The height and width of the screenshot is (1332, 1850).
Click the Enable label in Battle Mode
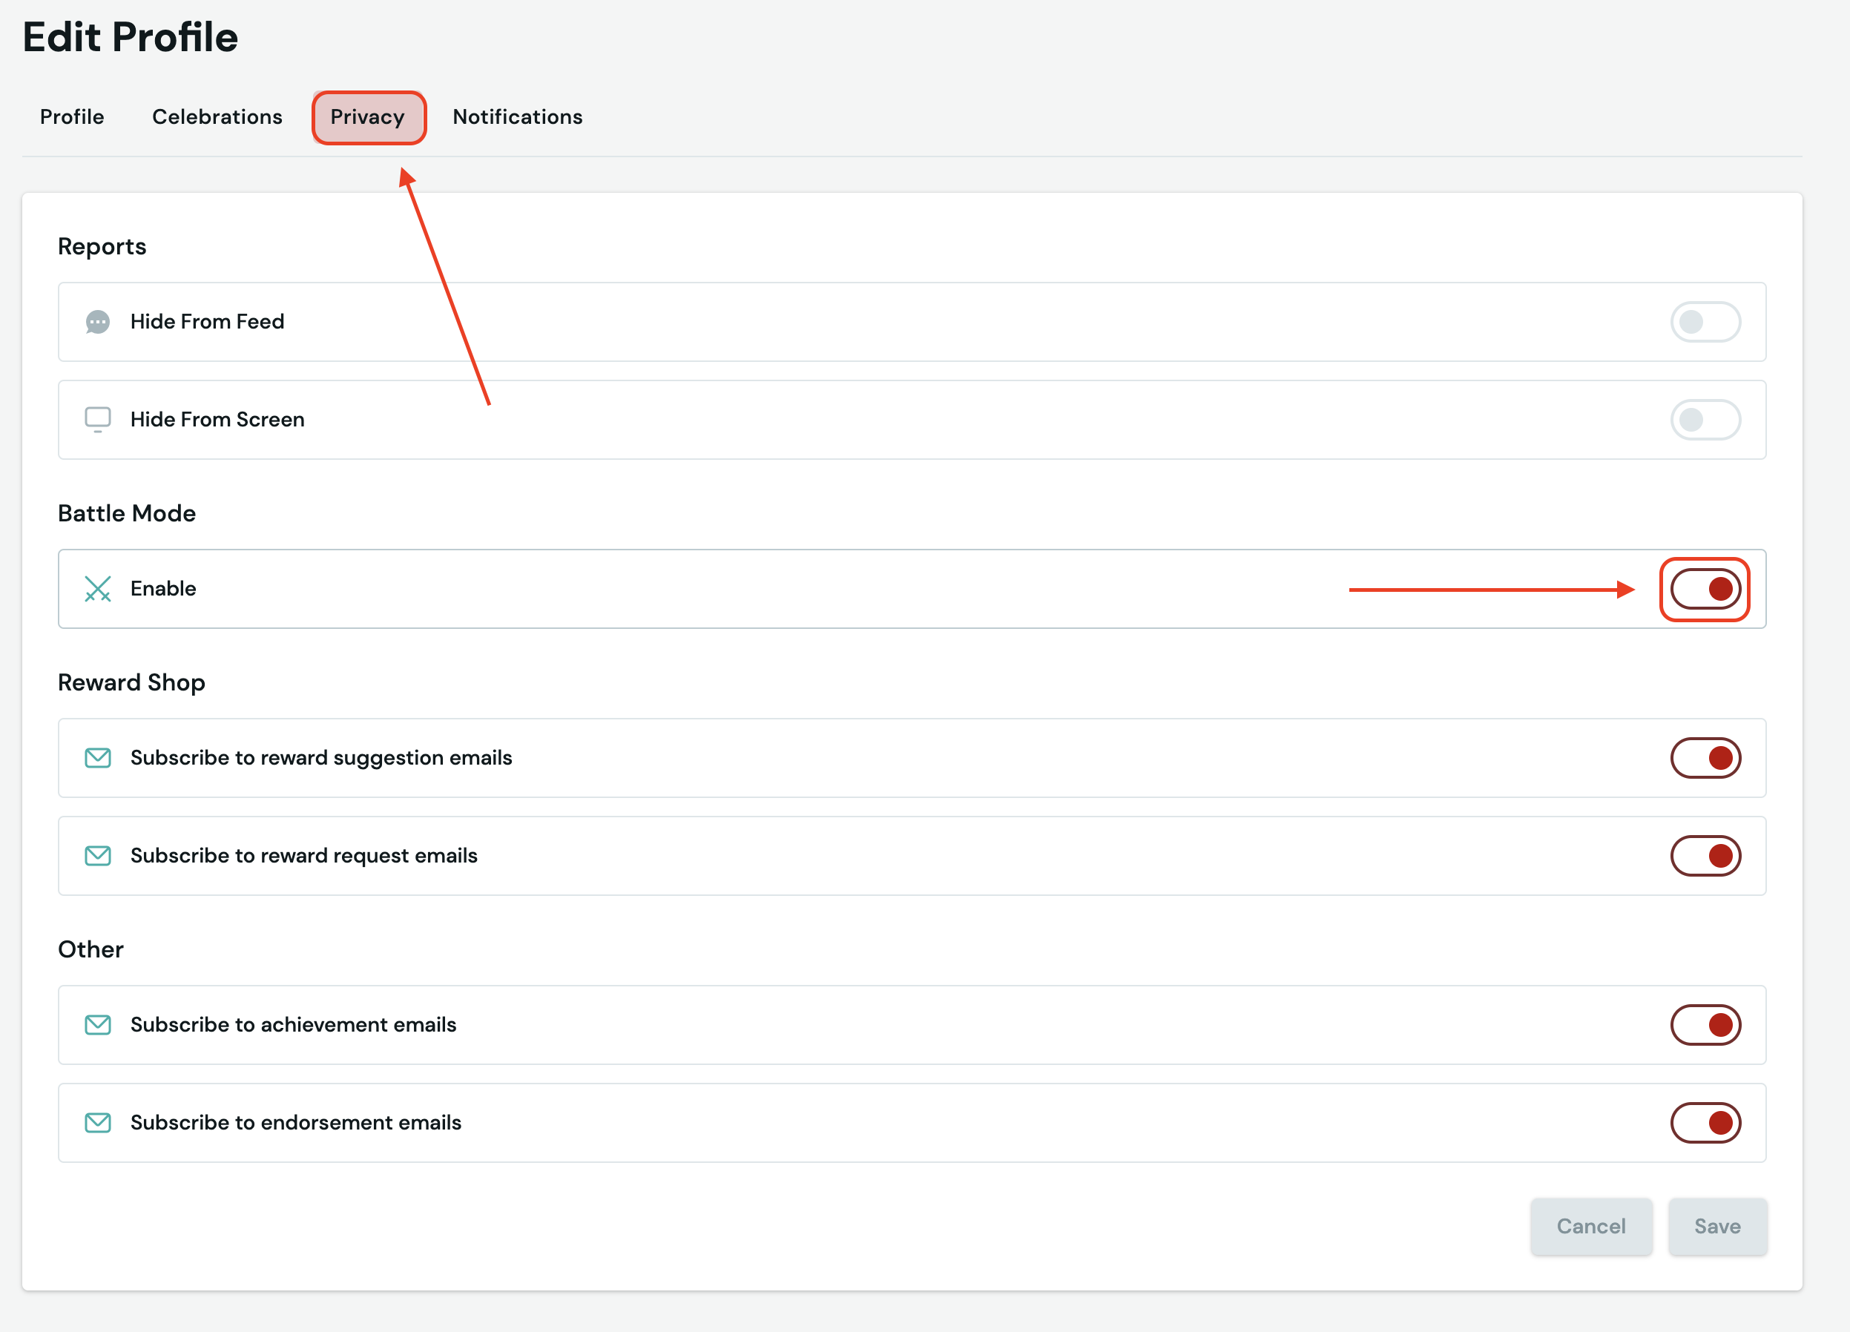[x=163, y=588]
